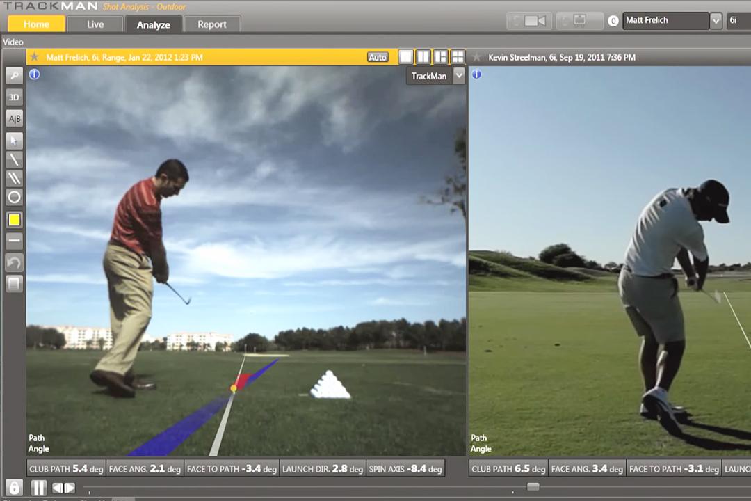The height and width of the screenshot is (501, 751).
Task: Undo the last drawing action
Action: pyautogui.click(x=15, y=262)
